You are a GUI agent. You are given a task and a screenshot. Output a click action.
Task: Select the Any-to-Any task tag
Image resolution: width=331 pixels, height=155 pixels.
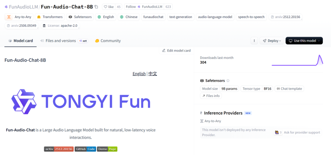(x=19, y=17)
